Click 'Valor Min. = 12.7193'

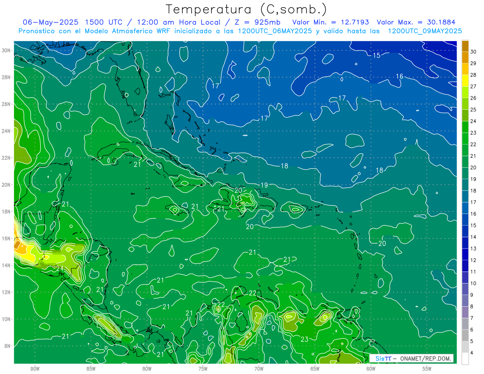[331, 22]
